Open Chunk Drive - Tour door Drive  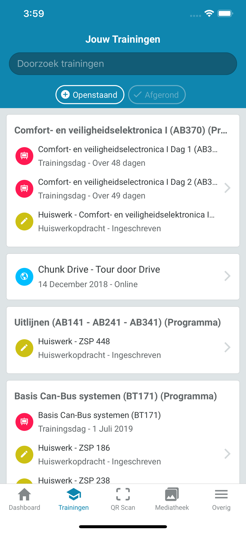[123, 277]
